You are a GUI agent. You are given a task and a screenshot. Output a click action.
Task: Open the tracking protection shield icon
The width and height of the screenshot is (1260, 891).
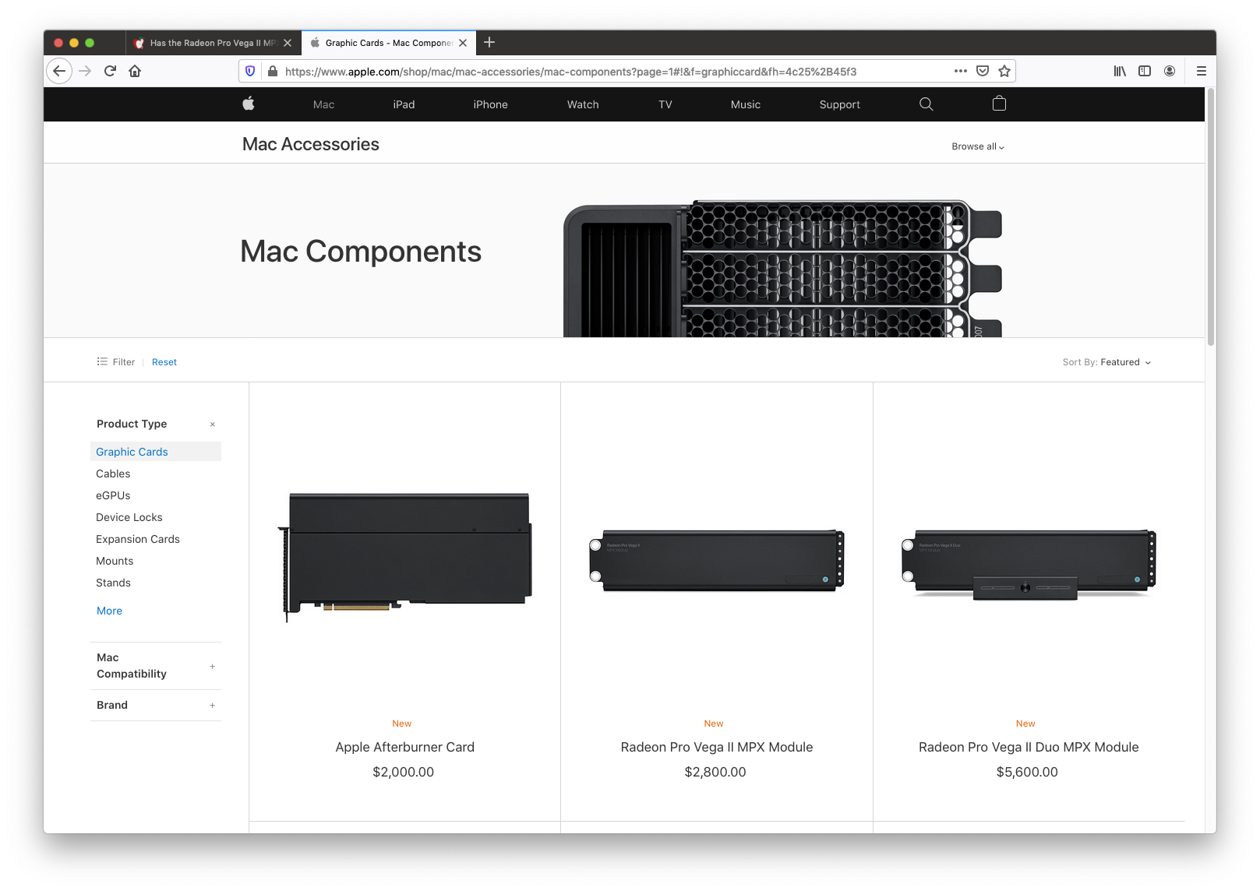tap(250, 71)
